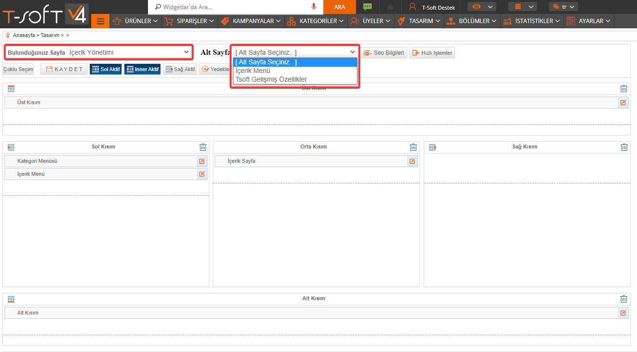The image size is (637, 352).
Task: Click the KAYDET save button
Action: (x=64, y=69)
